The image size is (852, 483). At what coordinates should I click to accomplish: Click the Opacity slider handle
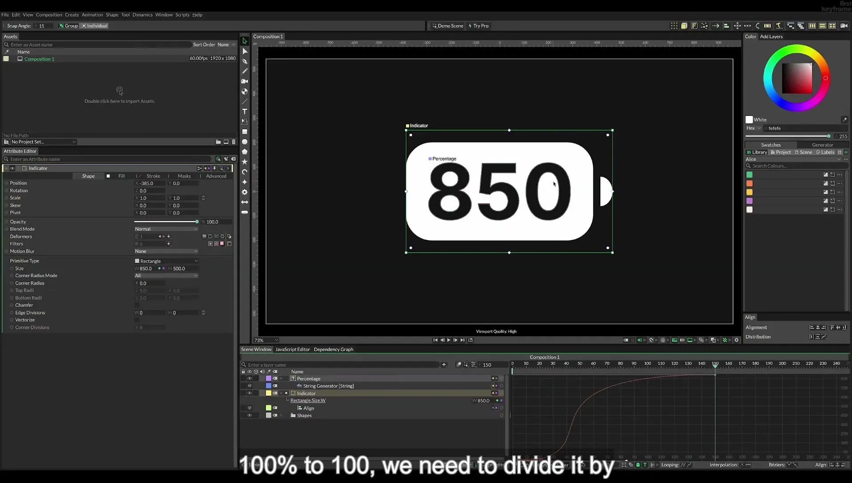(197, 222)
